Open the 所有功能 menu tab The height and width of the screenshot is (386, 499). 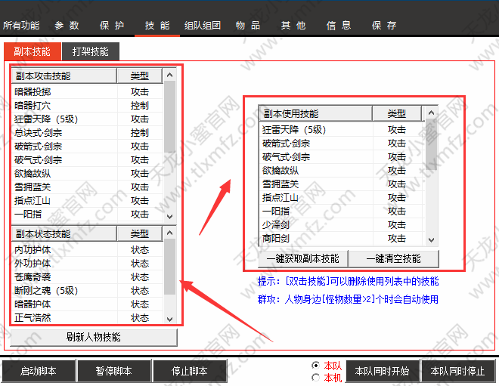coord(21,26)
